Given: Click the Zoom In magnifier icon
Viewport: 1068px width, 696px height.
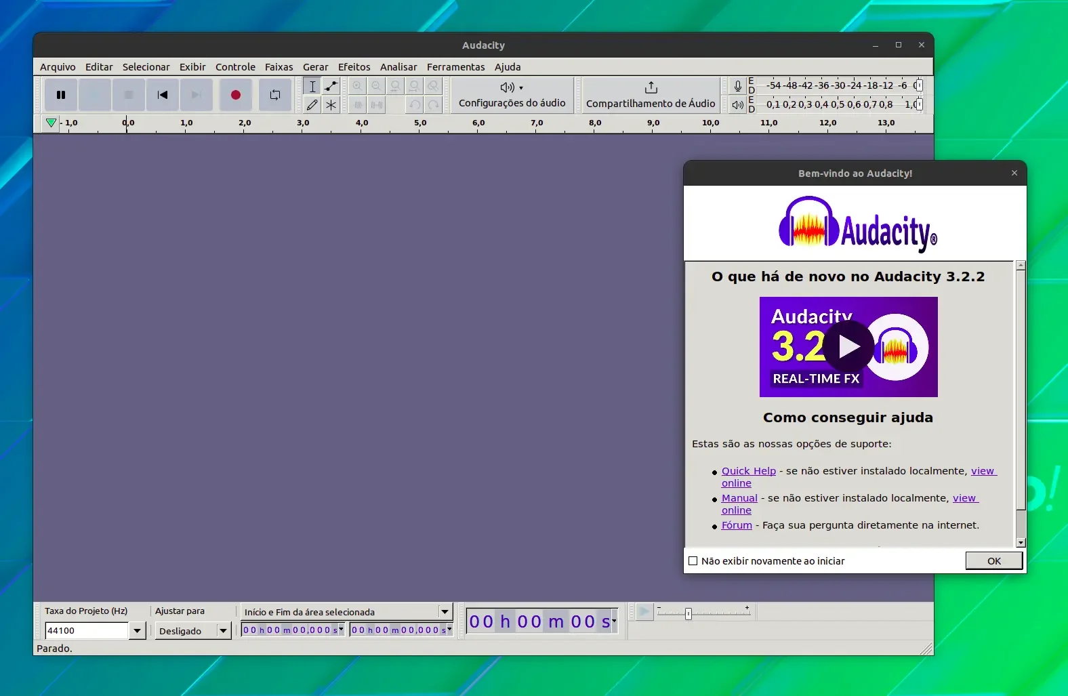Looking at the screenshot, I should [358, 86].
